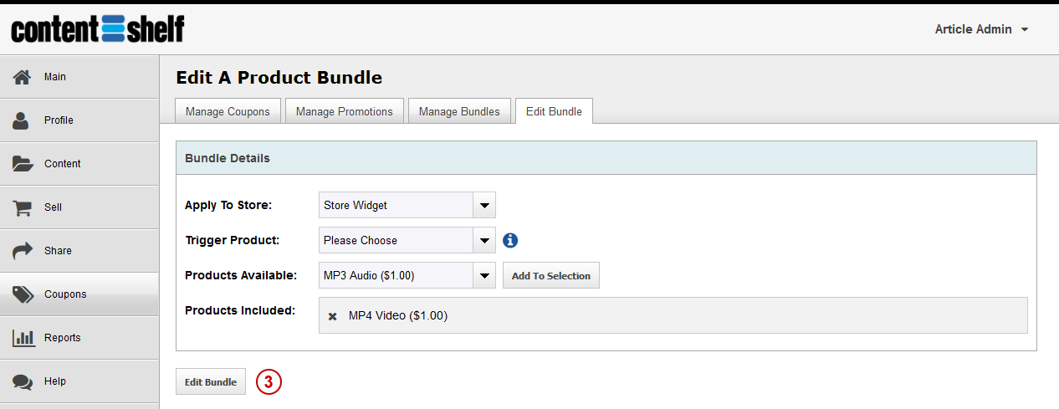Click the Coupons tag icon
1059x409 pixels.
23,294
